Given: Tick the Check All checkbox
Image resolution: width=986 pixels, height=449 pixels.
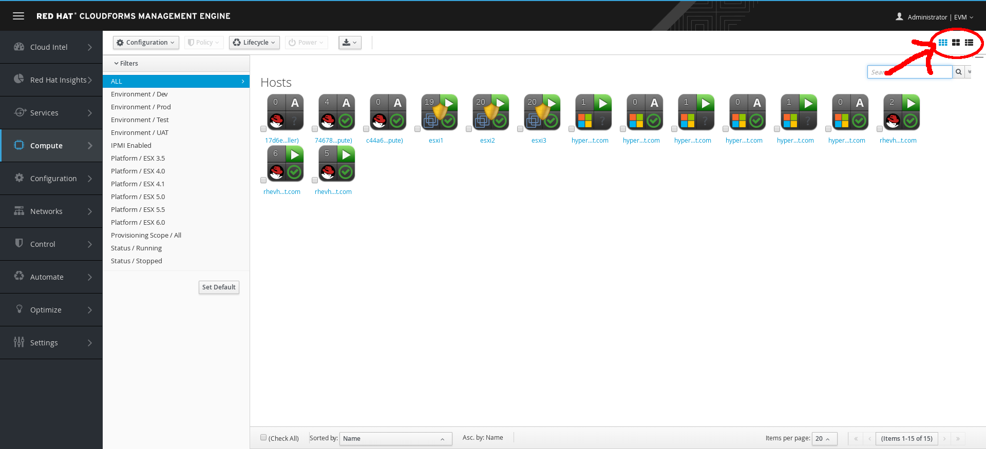Looking at the screenshot, I should pyautogui.click(x=263, y=438).
